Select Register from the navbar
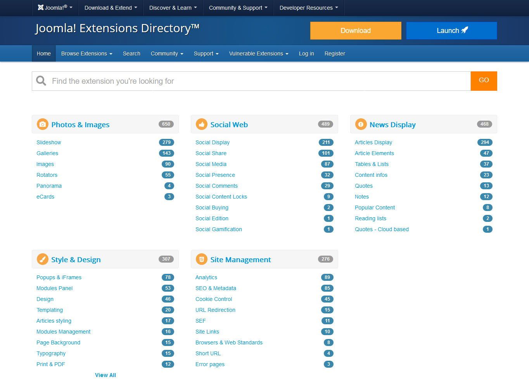 pyautogui.click(x=335, y=54)
